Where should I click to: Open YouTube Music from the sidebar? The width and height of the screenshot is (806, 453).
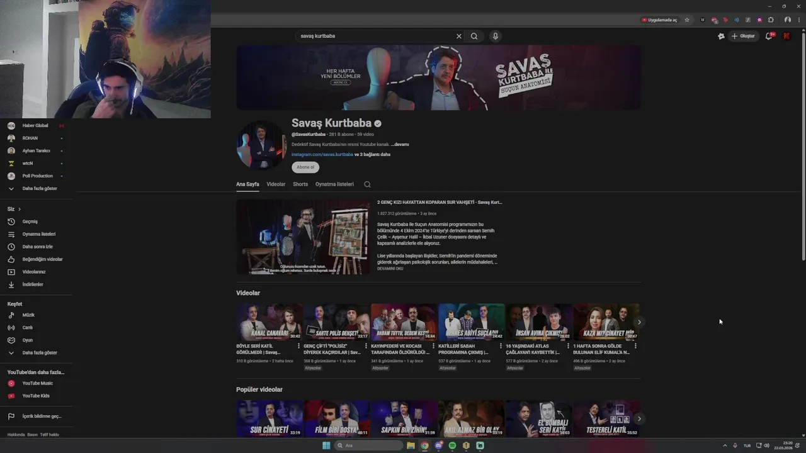37,383
